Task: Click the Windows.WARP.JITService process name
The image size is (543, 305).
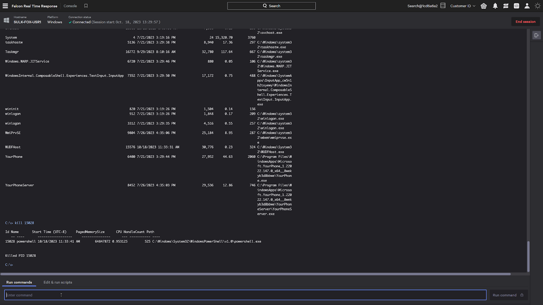Action: point(27,61)
